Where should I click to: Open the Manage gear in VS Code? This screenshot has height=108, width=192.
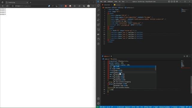98,103
